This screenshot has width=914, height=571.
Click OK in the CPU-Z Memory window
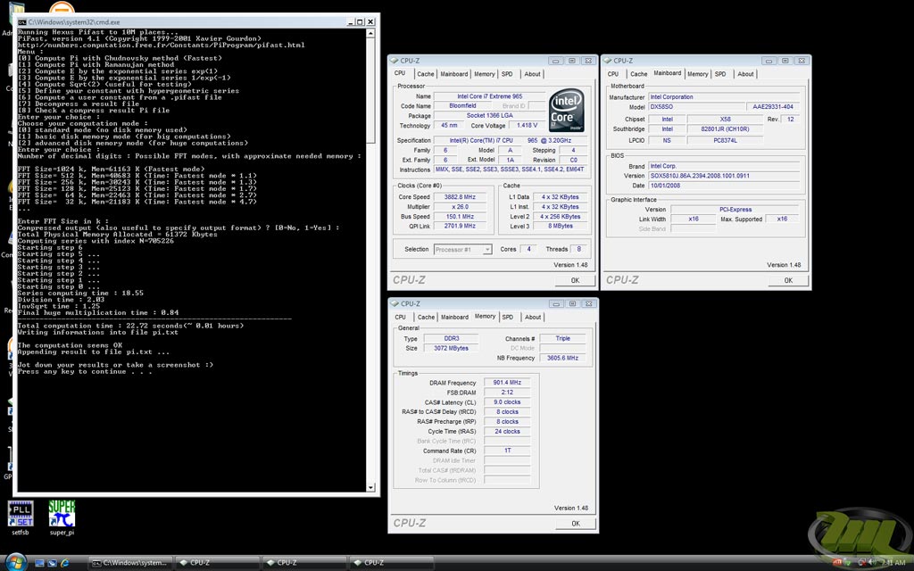pos(576,523)
